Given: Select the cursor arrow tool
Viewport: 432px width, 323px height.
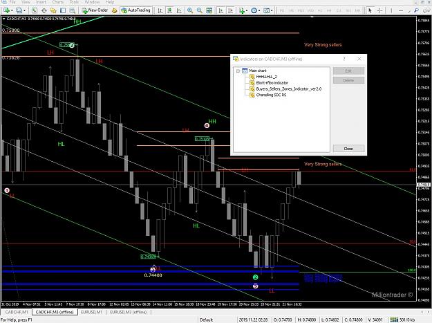Looking at the screenshot, I should click(x=370, y=10).
